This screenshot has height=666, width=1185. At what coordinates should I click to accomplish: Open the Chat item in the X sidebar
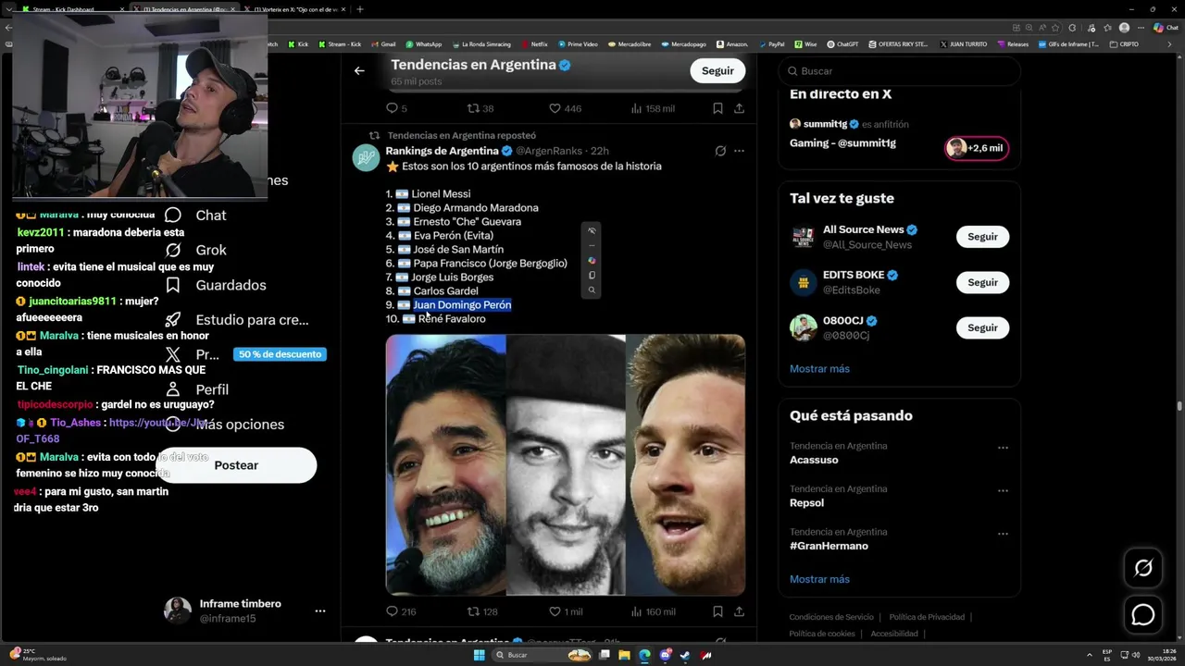point(194,215)
